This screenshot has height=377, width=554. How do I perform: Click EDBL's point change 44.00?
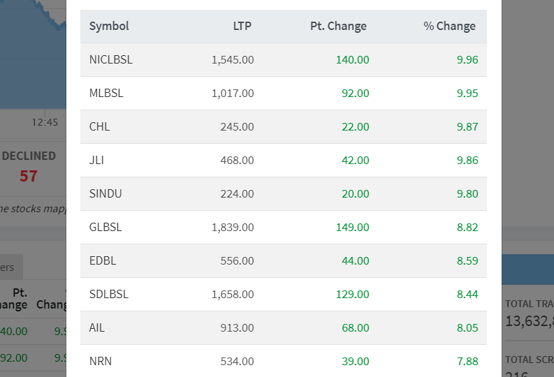click(x=356, y=261)
